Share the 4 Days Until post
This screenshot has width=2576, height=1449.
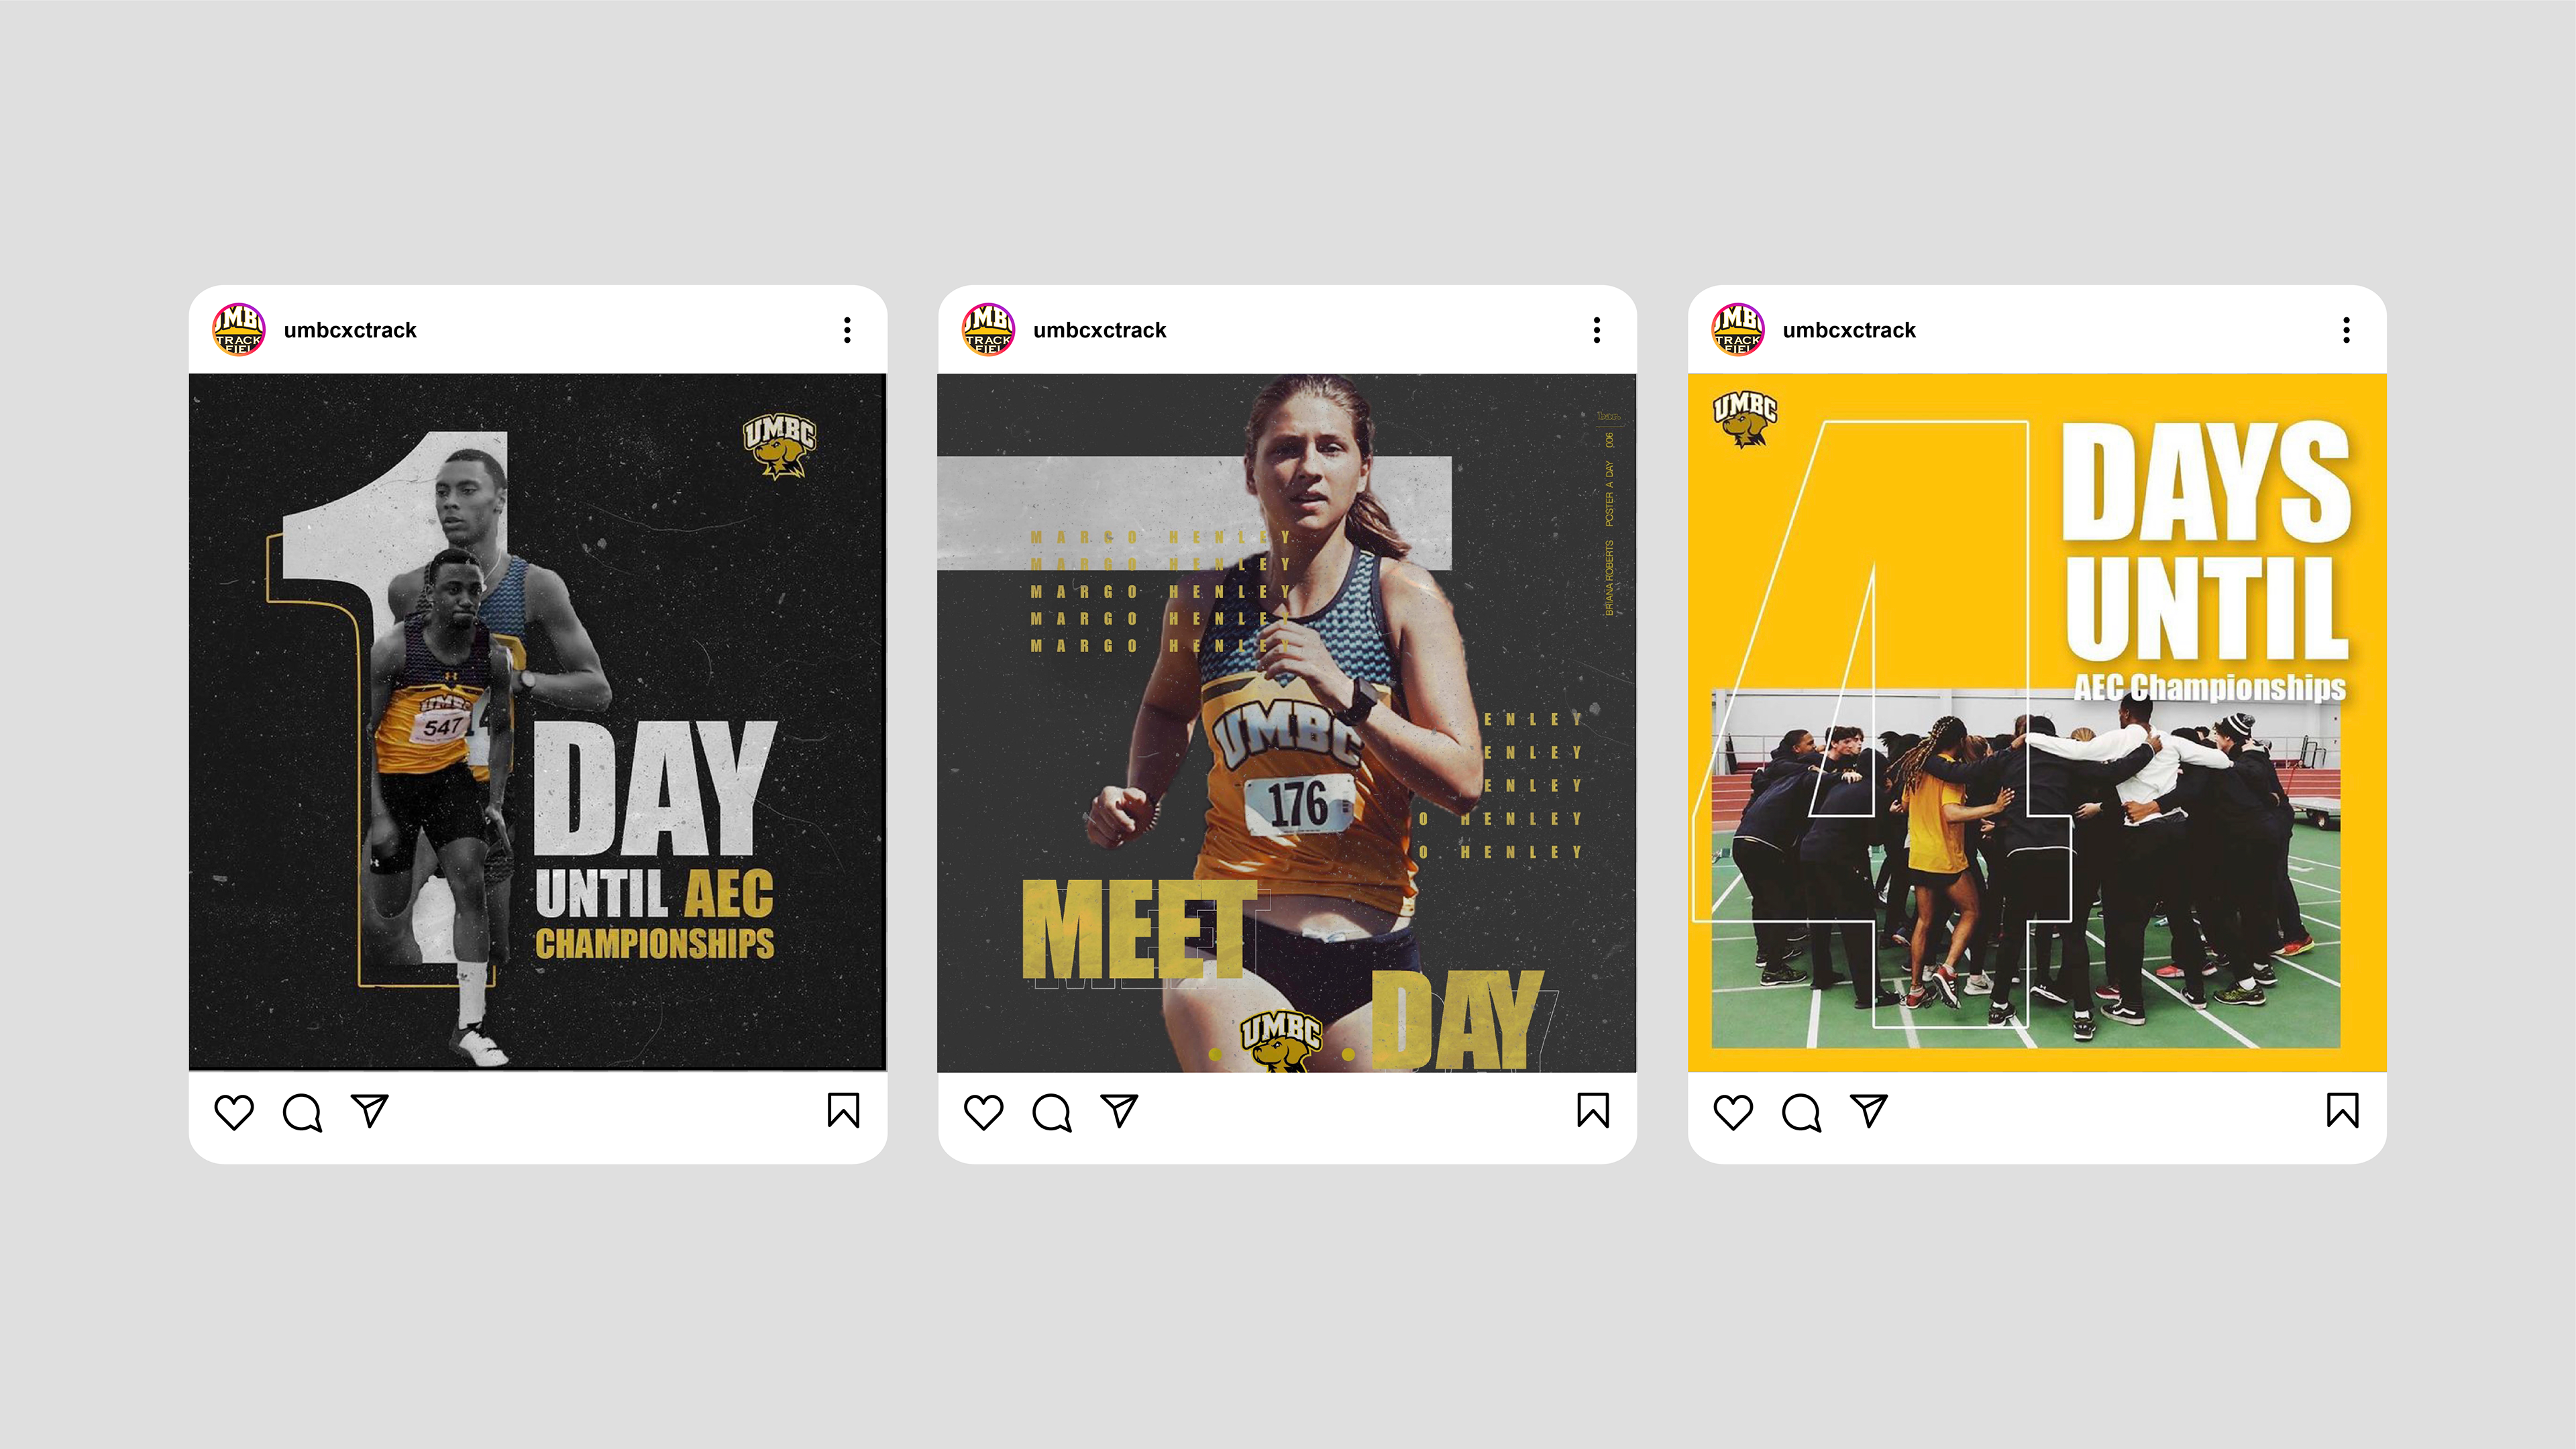click(x=1869, y=1111)
